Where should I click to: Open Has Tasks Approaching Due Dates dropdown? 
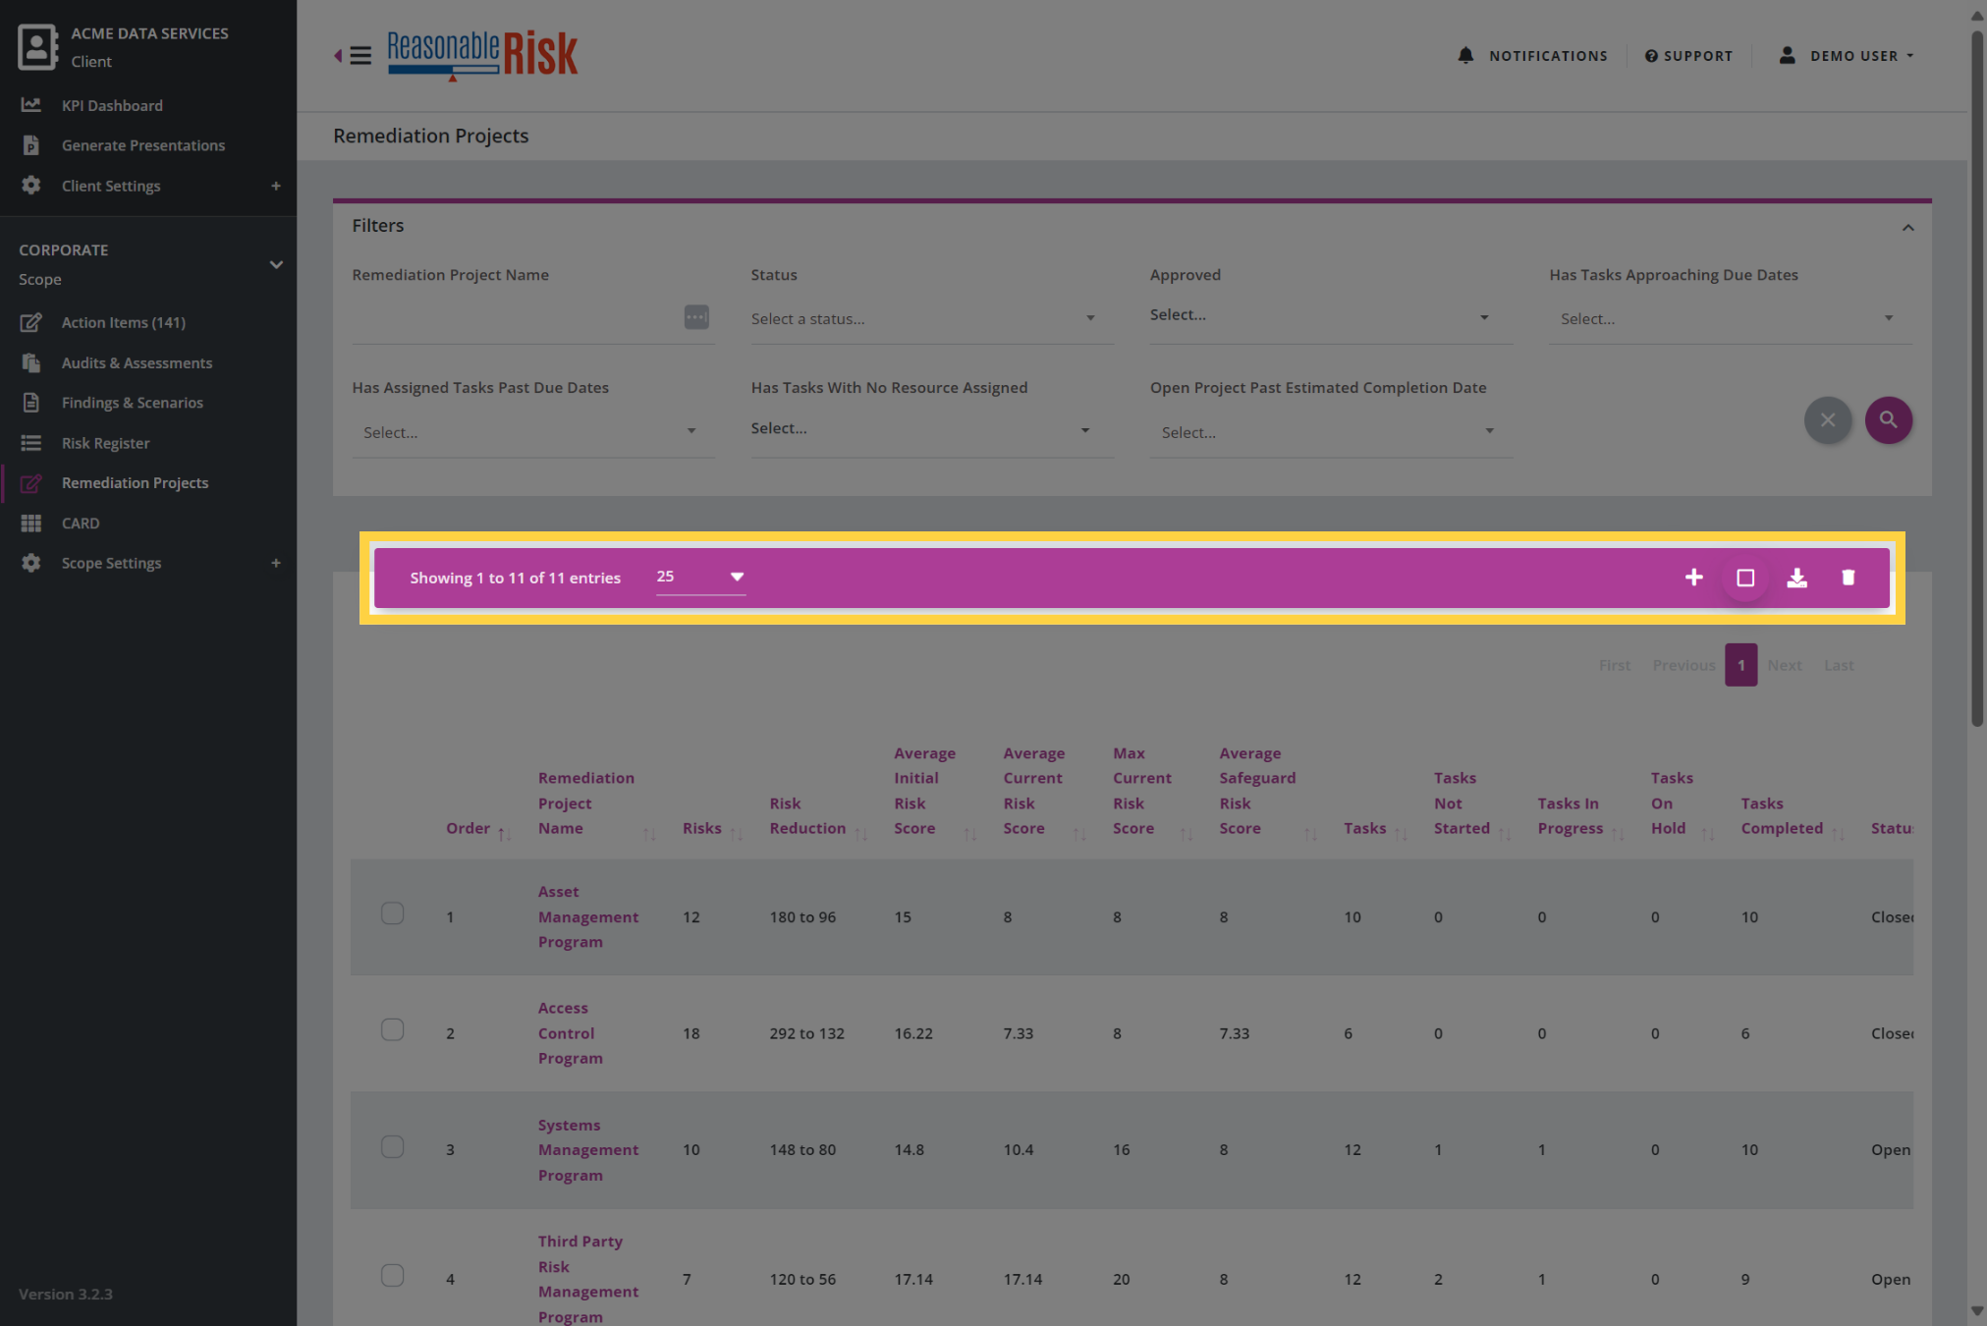(x=1730, y=319)
